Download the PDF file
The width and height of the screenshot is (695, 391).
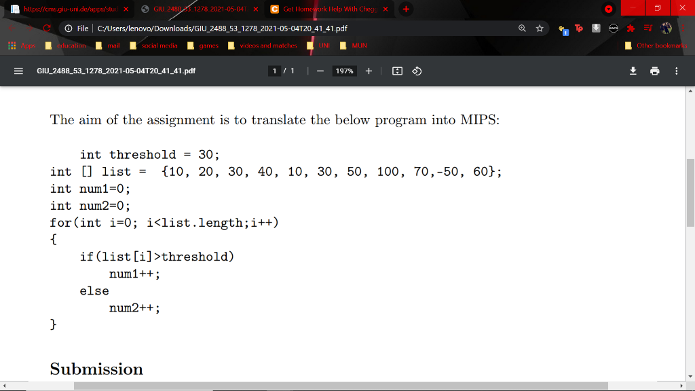coord(632,71)
